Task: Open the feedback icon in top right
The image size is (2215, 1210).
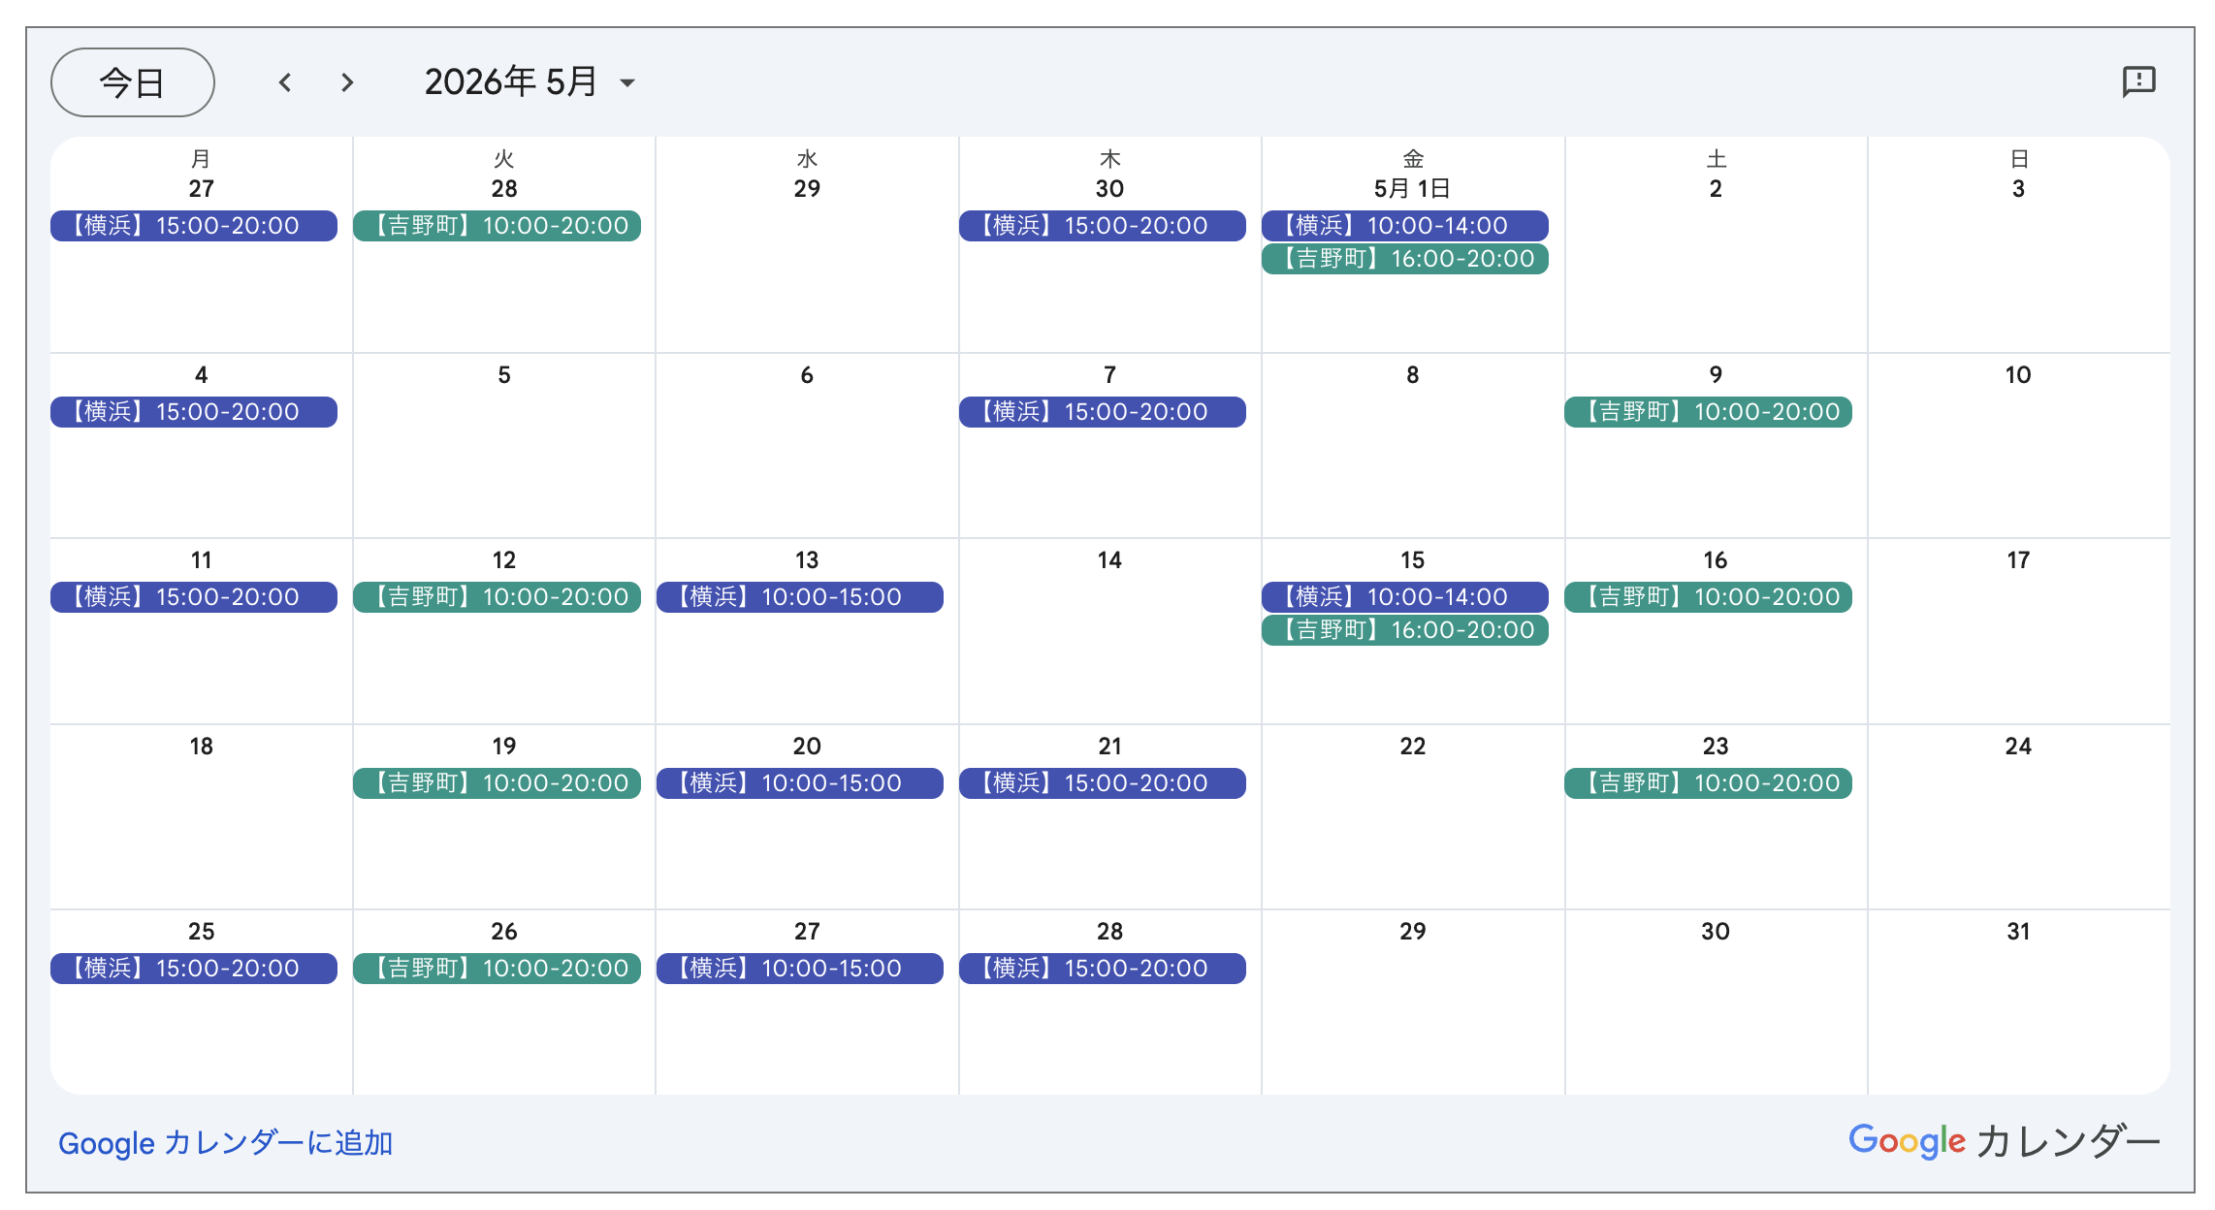Action: [x=2138, y=81]
